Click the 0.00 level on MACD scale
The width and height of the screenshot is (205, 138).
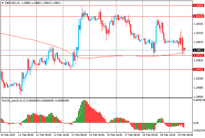tap(196, 123)
